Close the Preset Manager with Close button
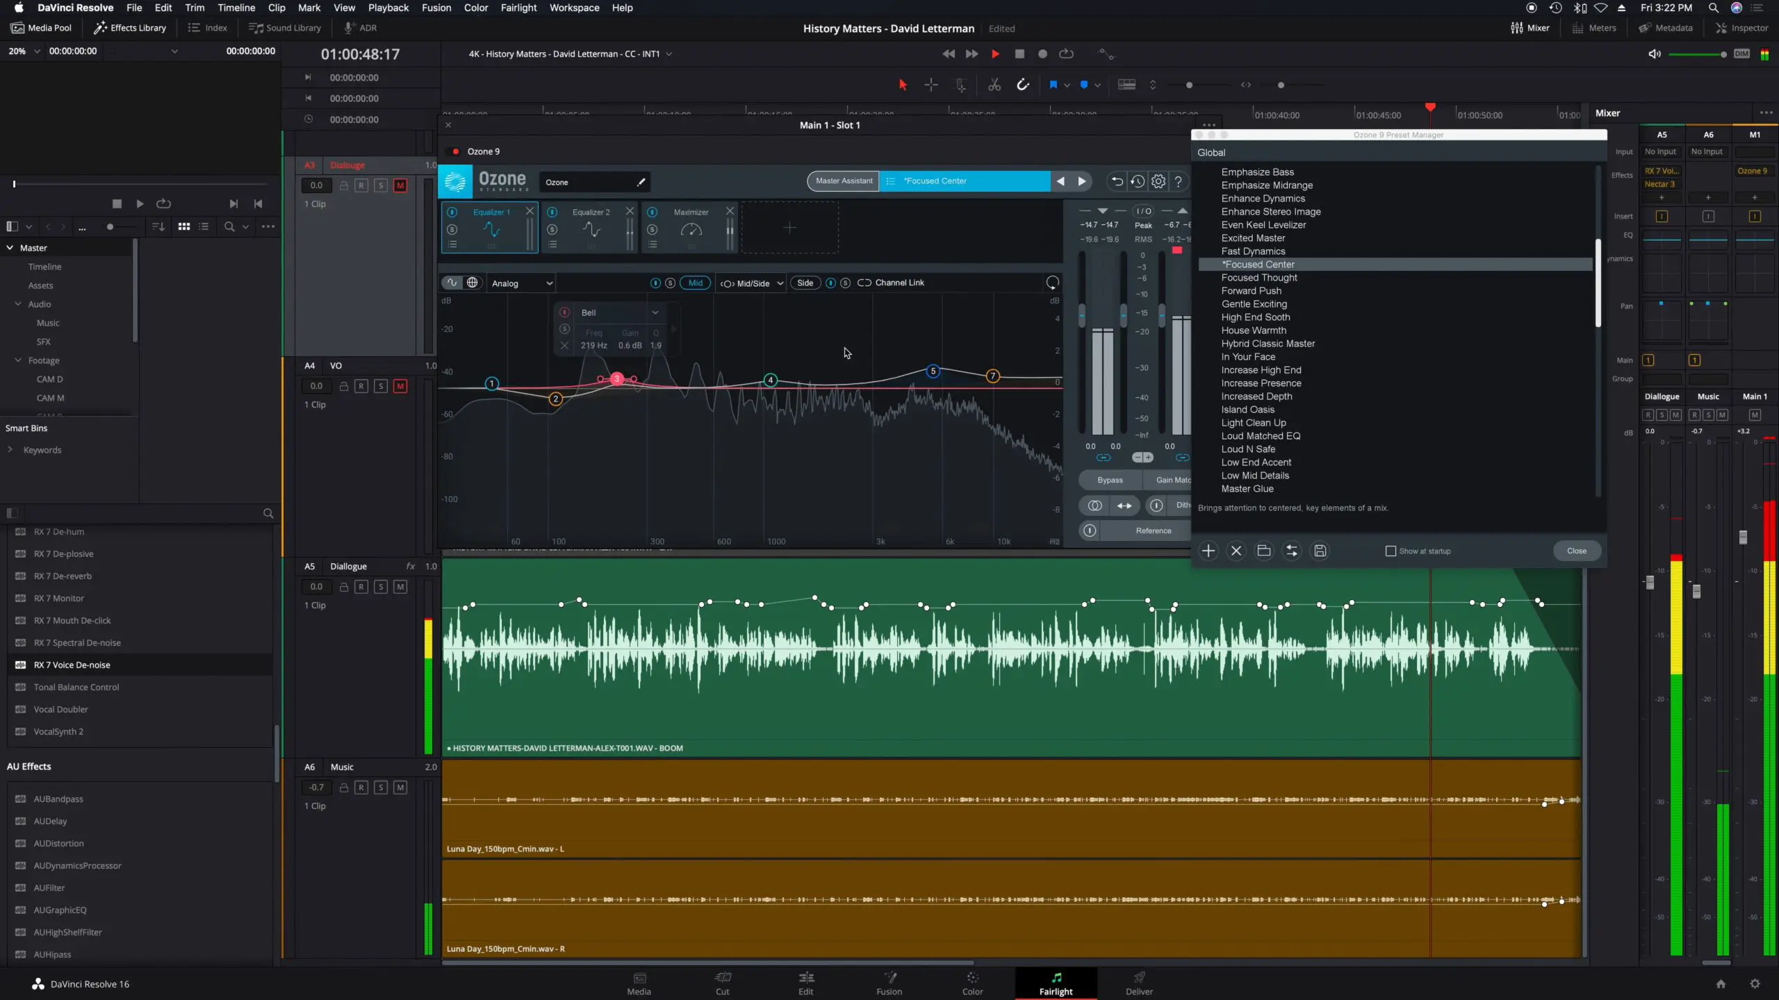The height and width of the screenshot is (1000, 1779). click(1576, 551)
